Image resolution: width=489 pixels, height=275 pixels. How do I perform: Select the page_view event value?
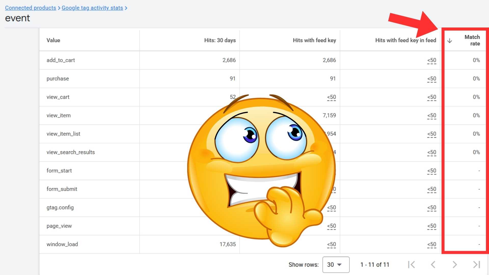point(59,226)
